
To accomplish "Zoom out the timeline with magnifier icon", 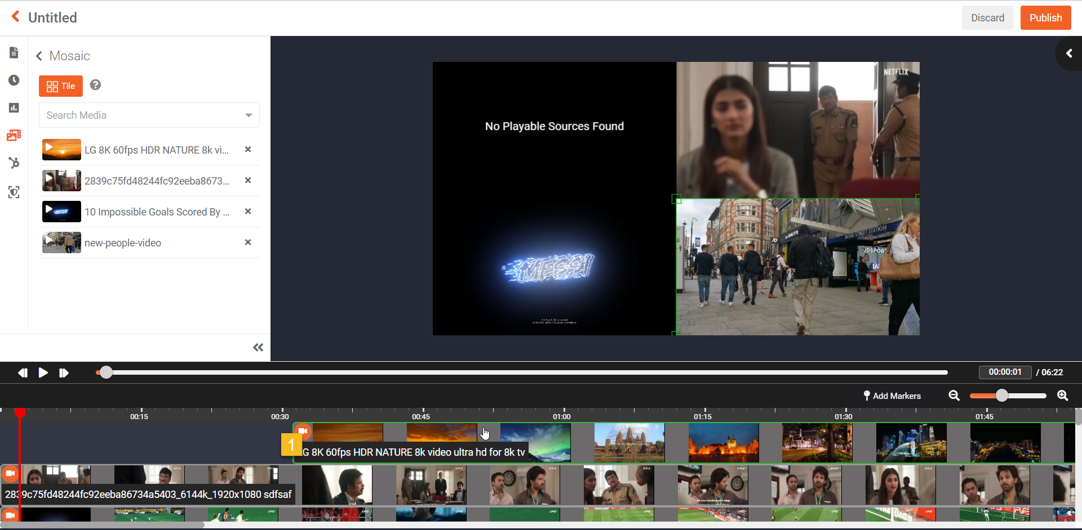I will [x=954, y=396].
